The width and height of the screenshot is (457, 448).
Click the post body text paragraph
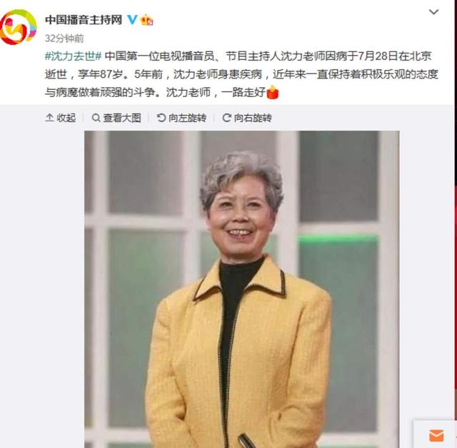pyautogui.click(x=241, y=74)
